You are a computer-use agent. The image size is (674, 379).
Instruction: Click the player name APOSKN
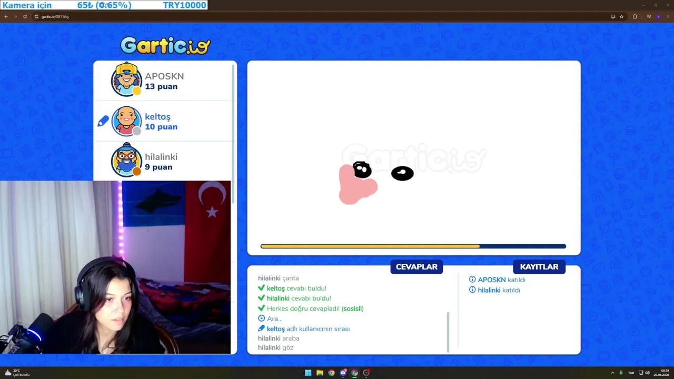coord(164,76)
